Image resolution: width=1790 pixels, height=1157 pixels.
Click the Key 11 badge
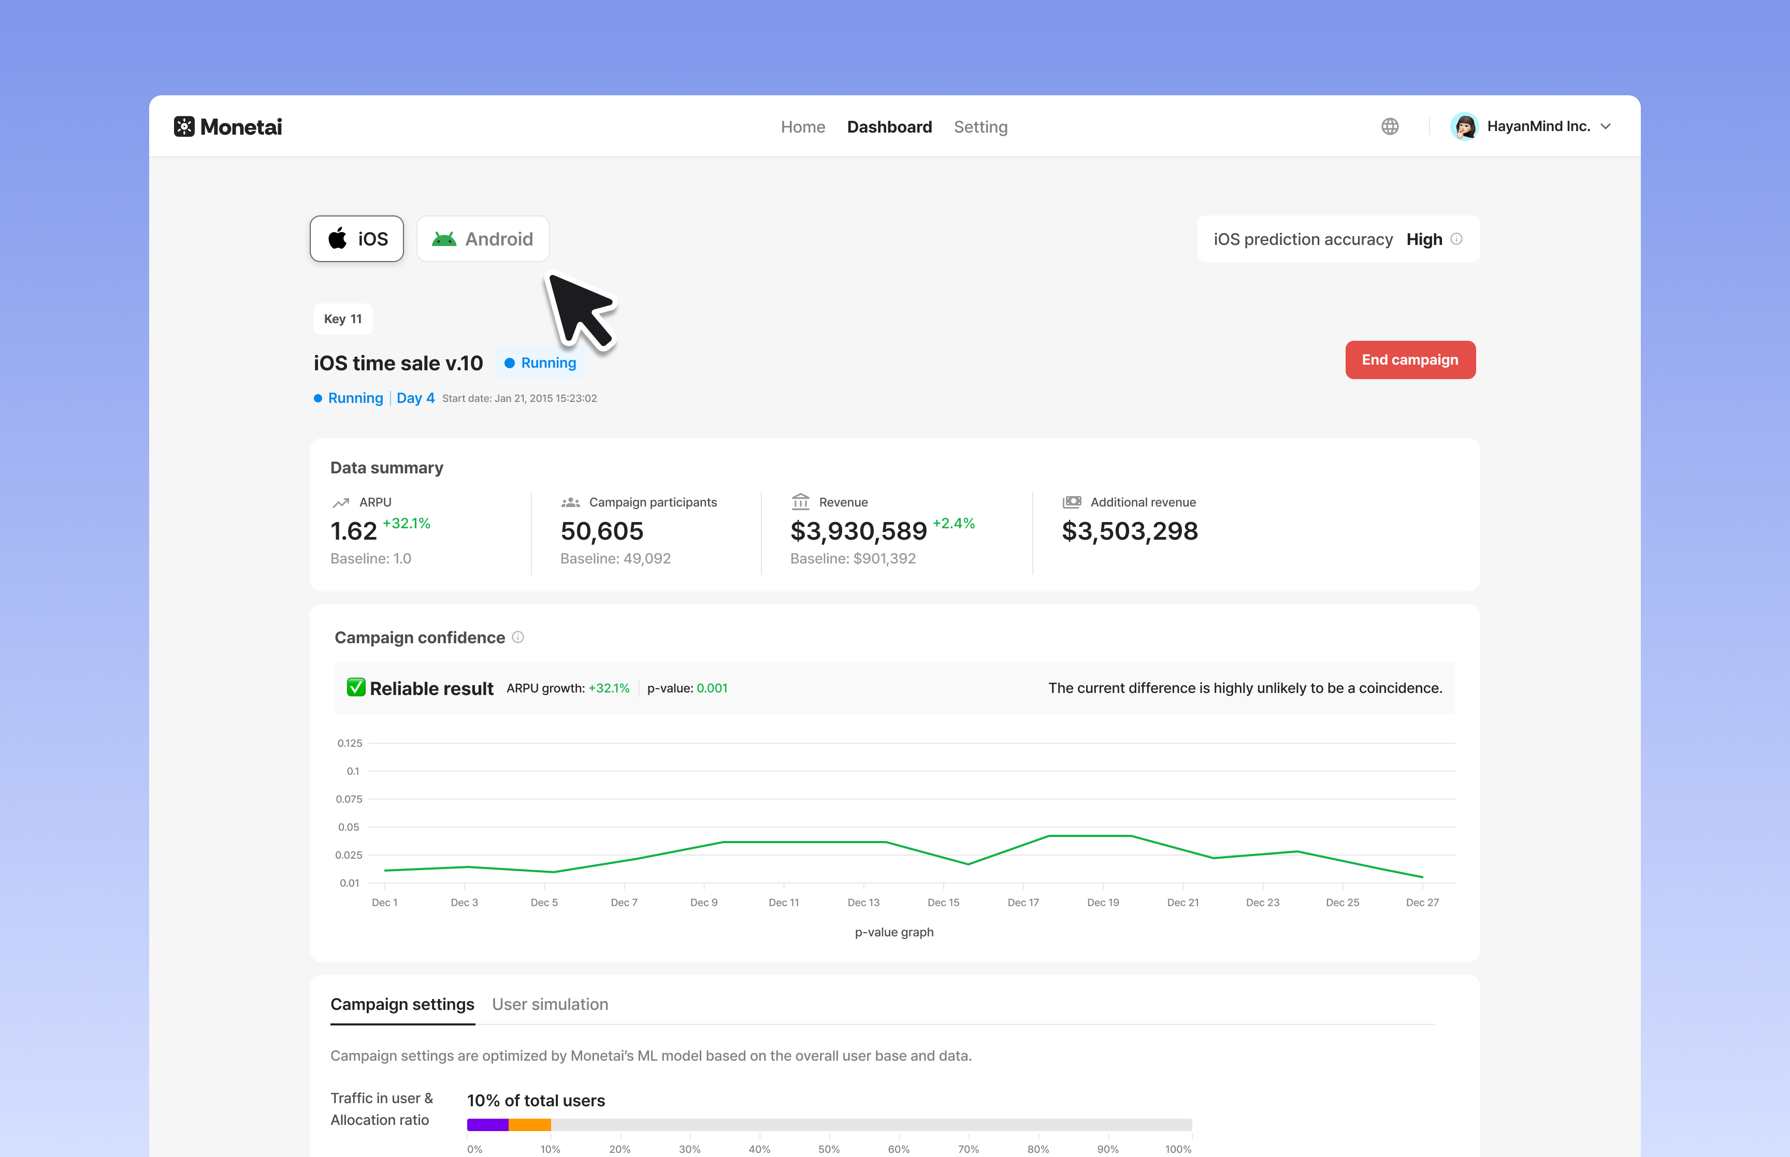pyautogui.click(x=342, y=319)
